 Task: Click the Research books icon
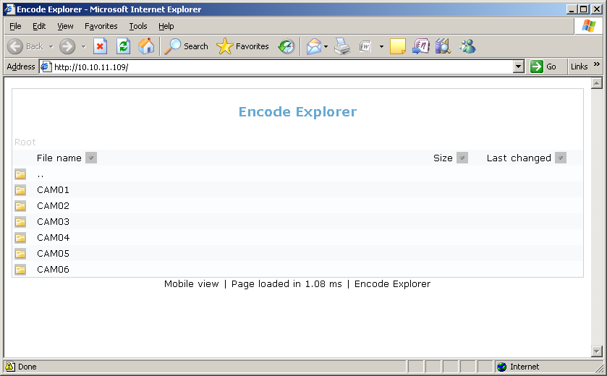click(x=443, y=46)
